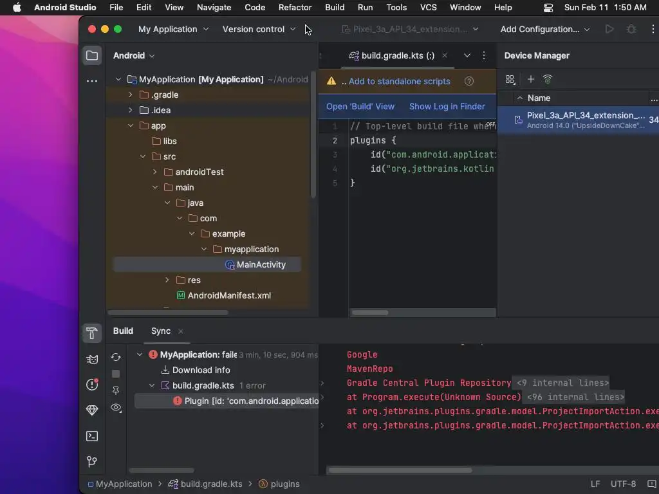Select the Pixel_3a_API_34_extension device row

(x=579, y=120)
